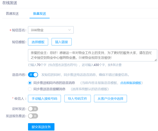Enable the 定时发送 toggle

click(33, 109)
